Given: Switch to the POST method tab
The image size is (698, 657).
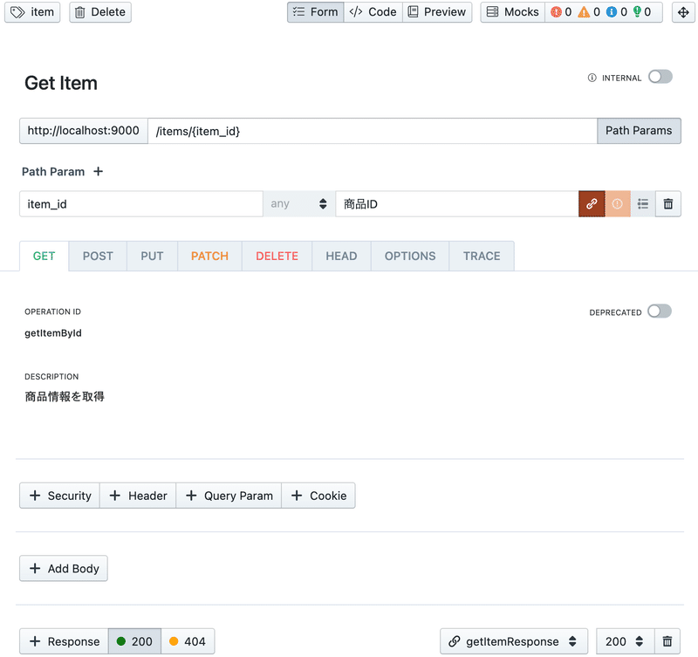Looking at the screenshot, I should click(x=98, y=256).
